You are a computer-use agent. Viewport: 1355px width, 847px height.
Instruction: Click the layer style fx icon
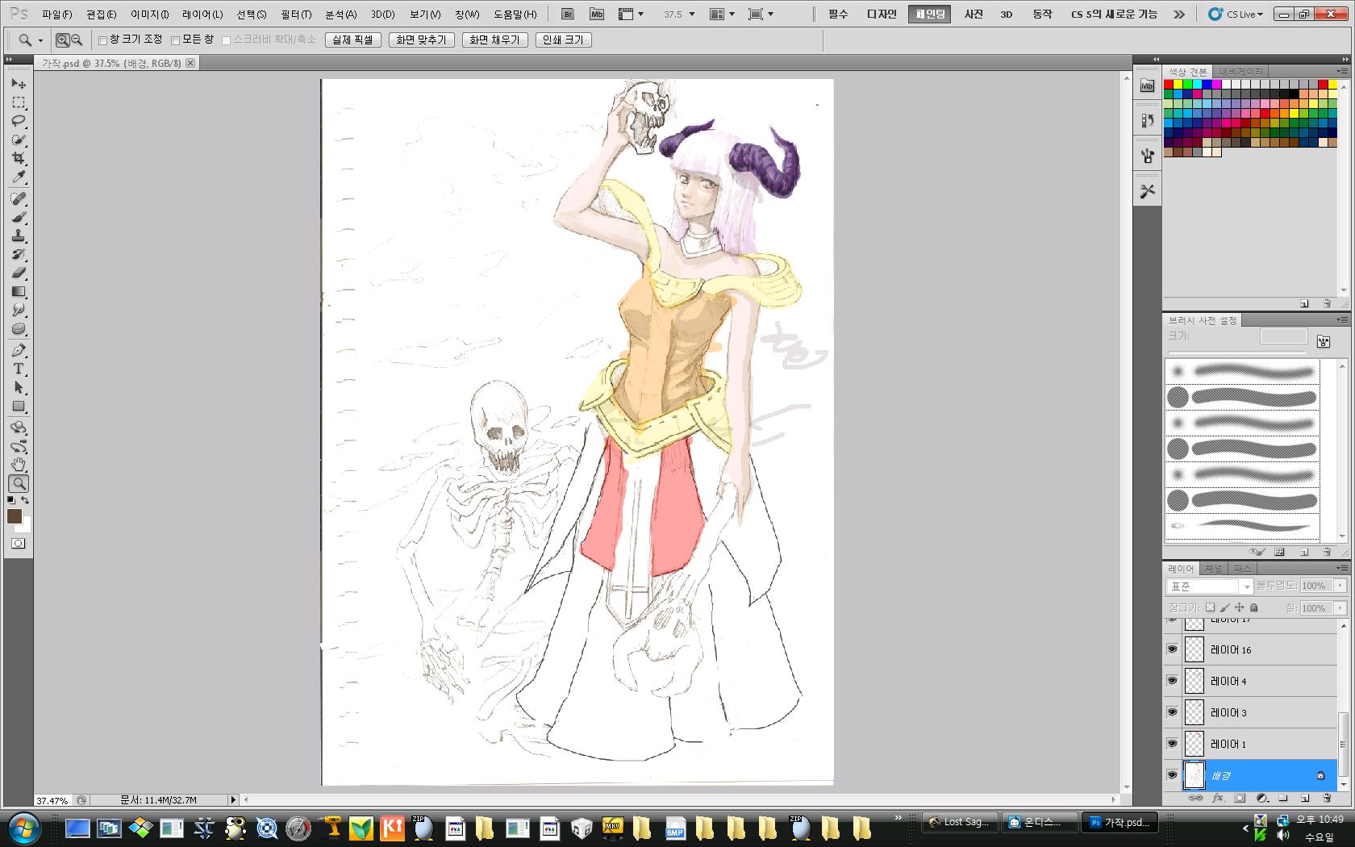coord(1218,798)
